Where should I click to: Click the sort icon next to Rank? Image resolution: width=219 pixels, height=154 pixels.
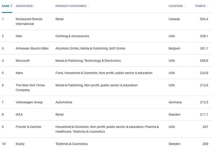11,6
